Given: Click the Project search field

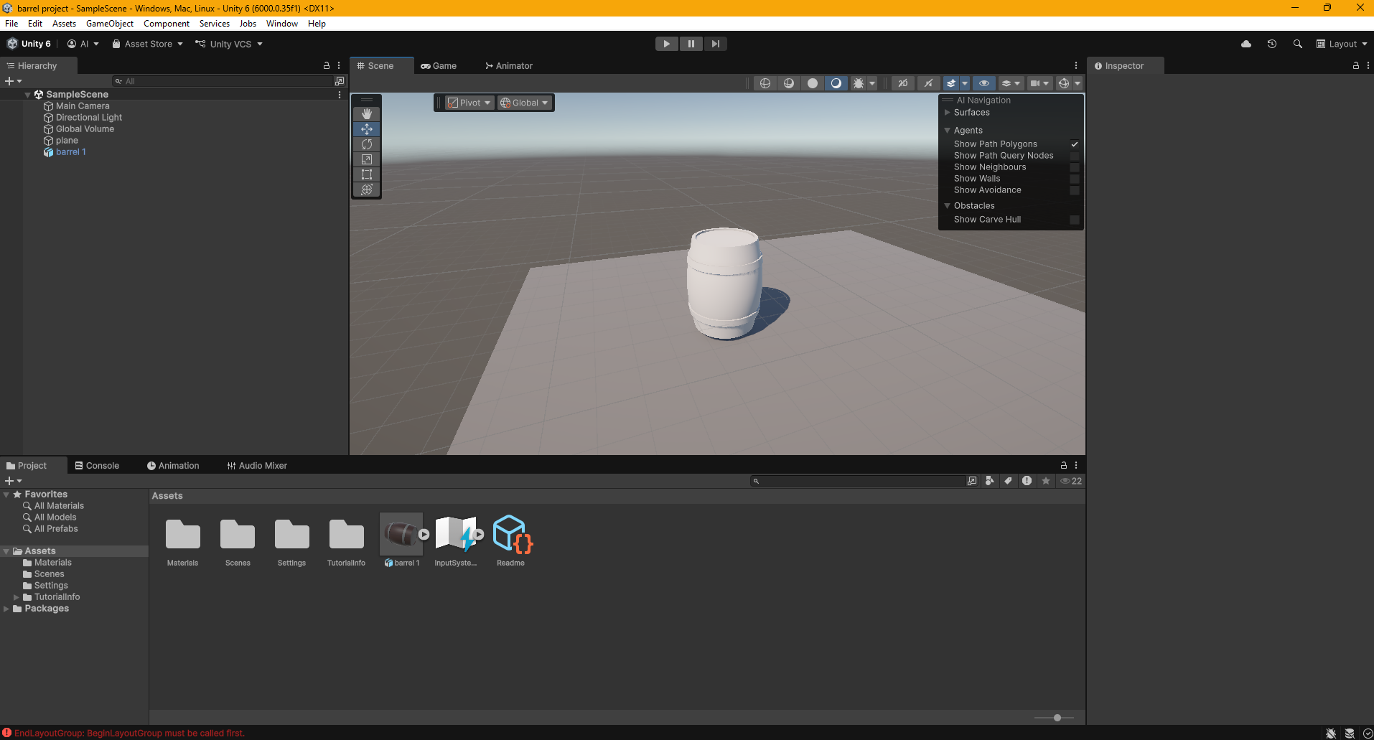Looking at the screenshot, I should (860, 481).
